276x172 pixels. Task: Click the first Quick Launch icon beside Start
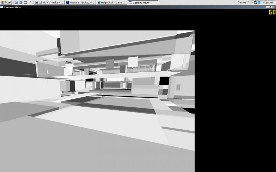tap(17, 2)
